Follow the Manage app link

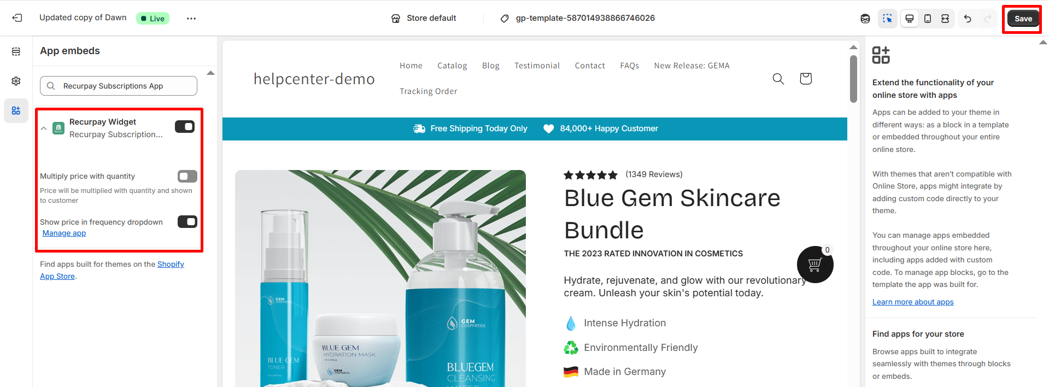[64, 233]
